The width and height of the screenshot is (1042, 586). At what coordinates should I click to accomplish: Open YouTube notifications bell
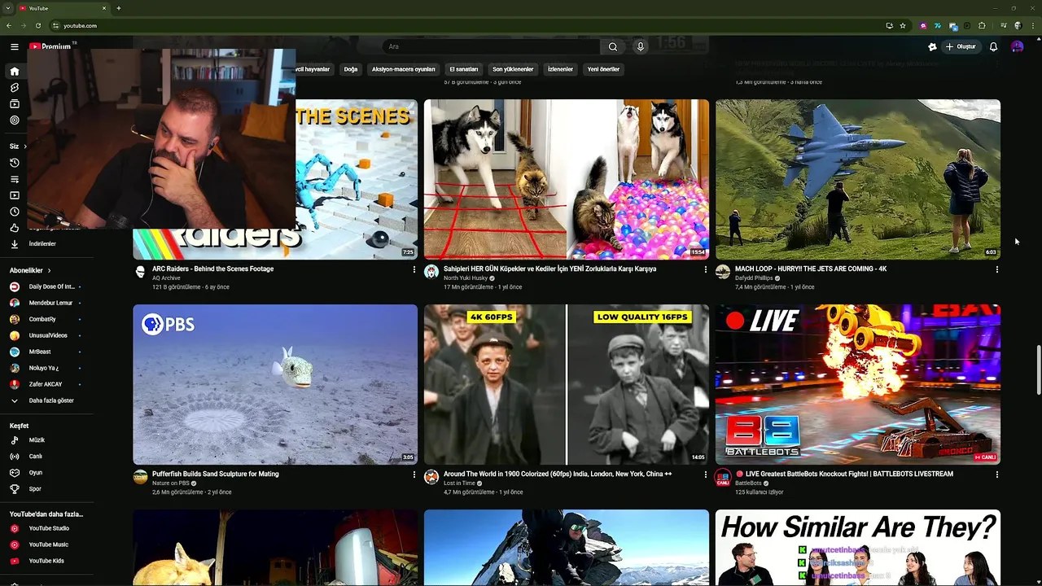point(993,47)
